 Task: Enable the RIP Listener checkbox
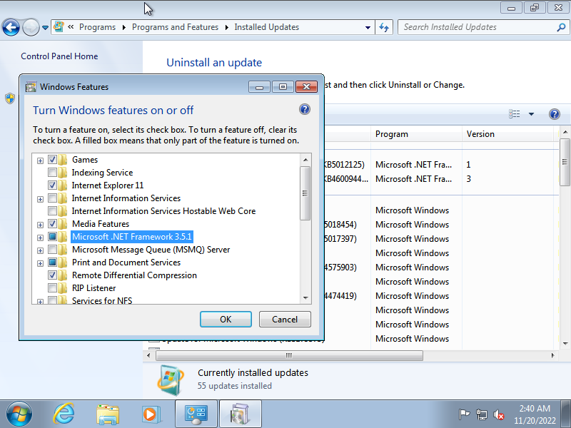point(52,288)
